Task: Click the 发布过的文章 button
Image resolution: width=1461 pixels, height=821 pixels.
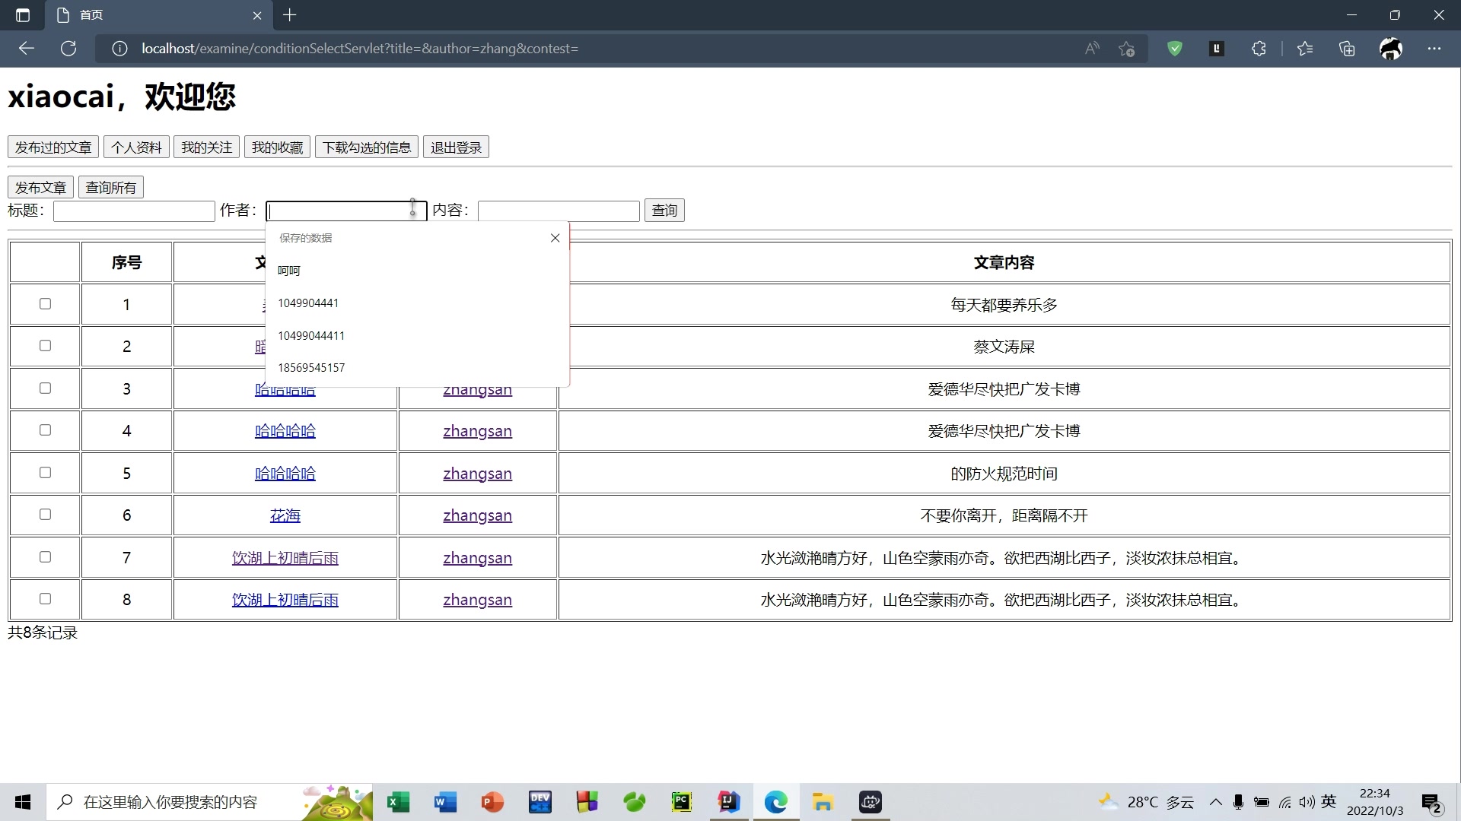Action: (53, 147)
